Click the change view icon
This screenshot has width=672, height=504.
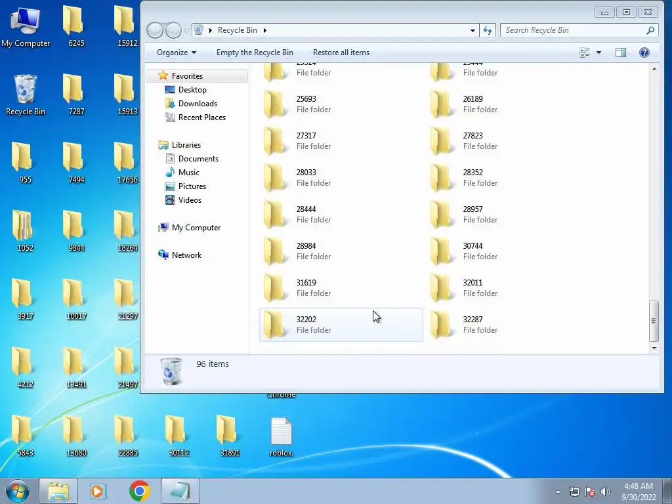[585, 52]
